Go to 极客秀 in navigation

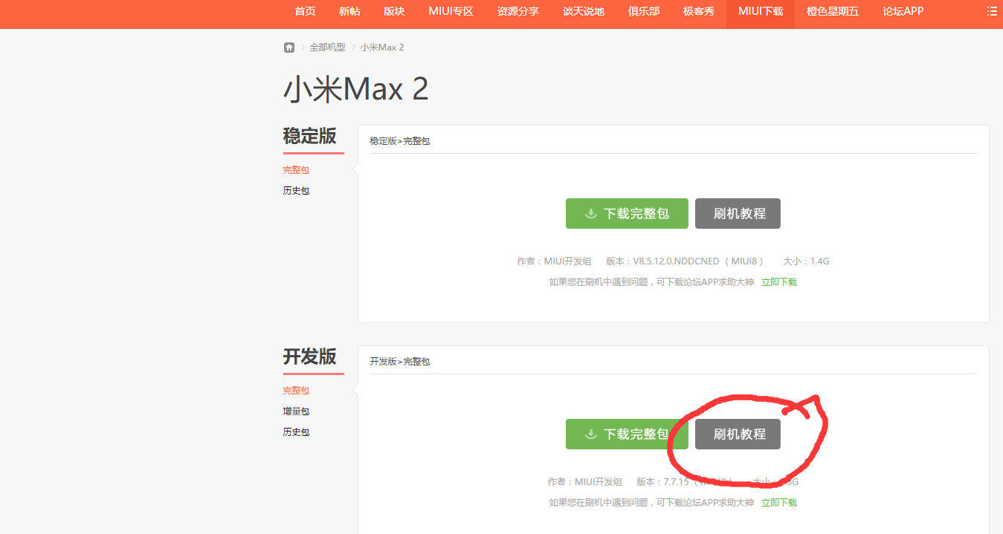[x=699, y=11]
